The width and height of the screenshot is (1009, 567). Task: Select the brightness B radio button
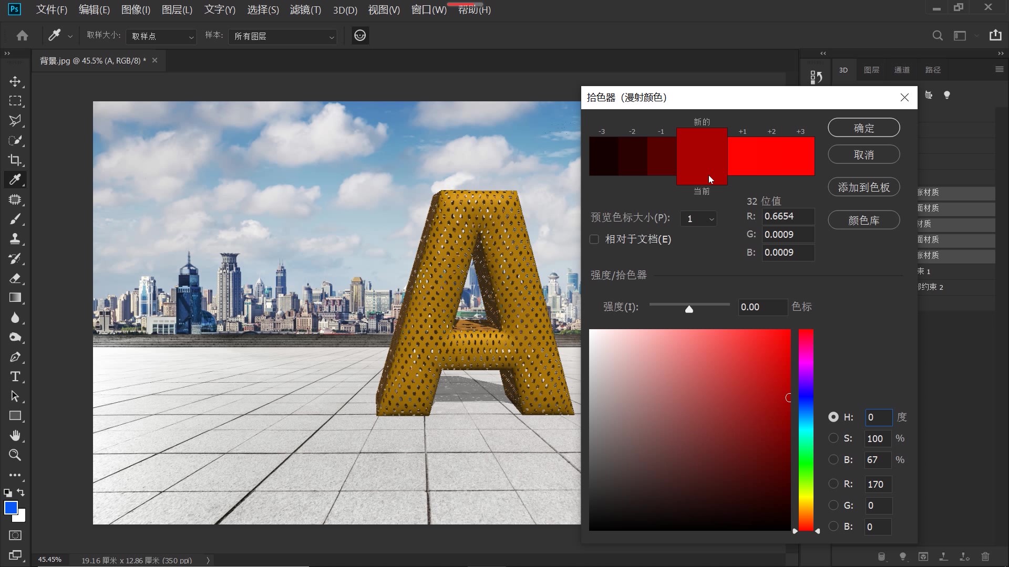pyautogui.click(x=833, y=459)
